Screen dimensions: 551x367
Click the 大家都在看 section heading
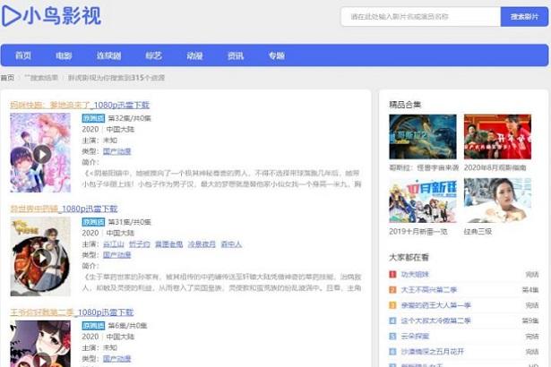click(409, 257)
